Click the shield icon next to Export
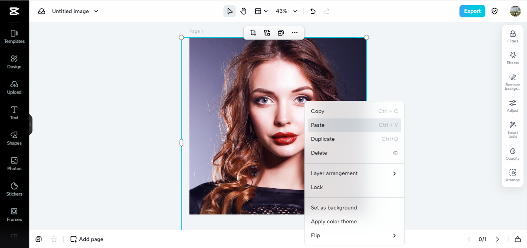Viewport: 527px width, 248px height. point(494,11)
